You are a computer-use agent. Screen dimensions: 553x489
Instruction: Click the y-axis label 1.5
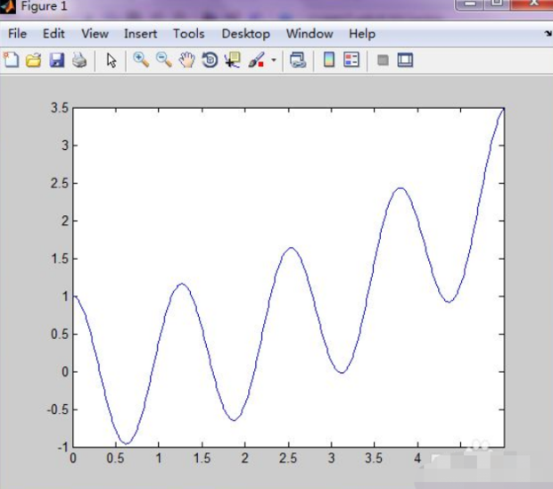pyautogui.click(x=60, y=259)
